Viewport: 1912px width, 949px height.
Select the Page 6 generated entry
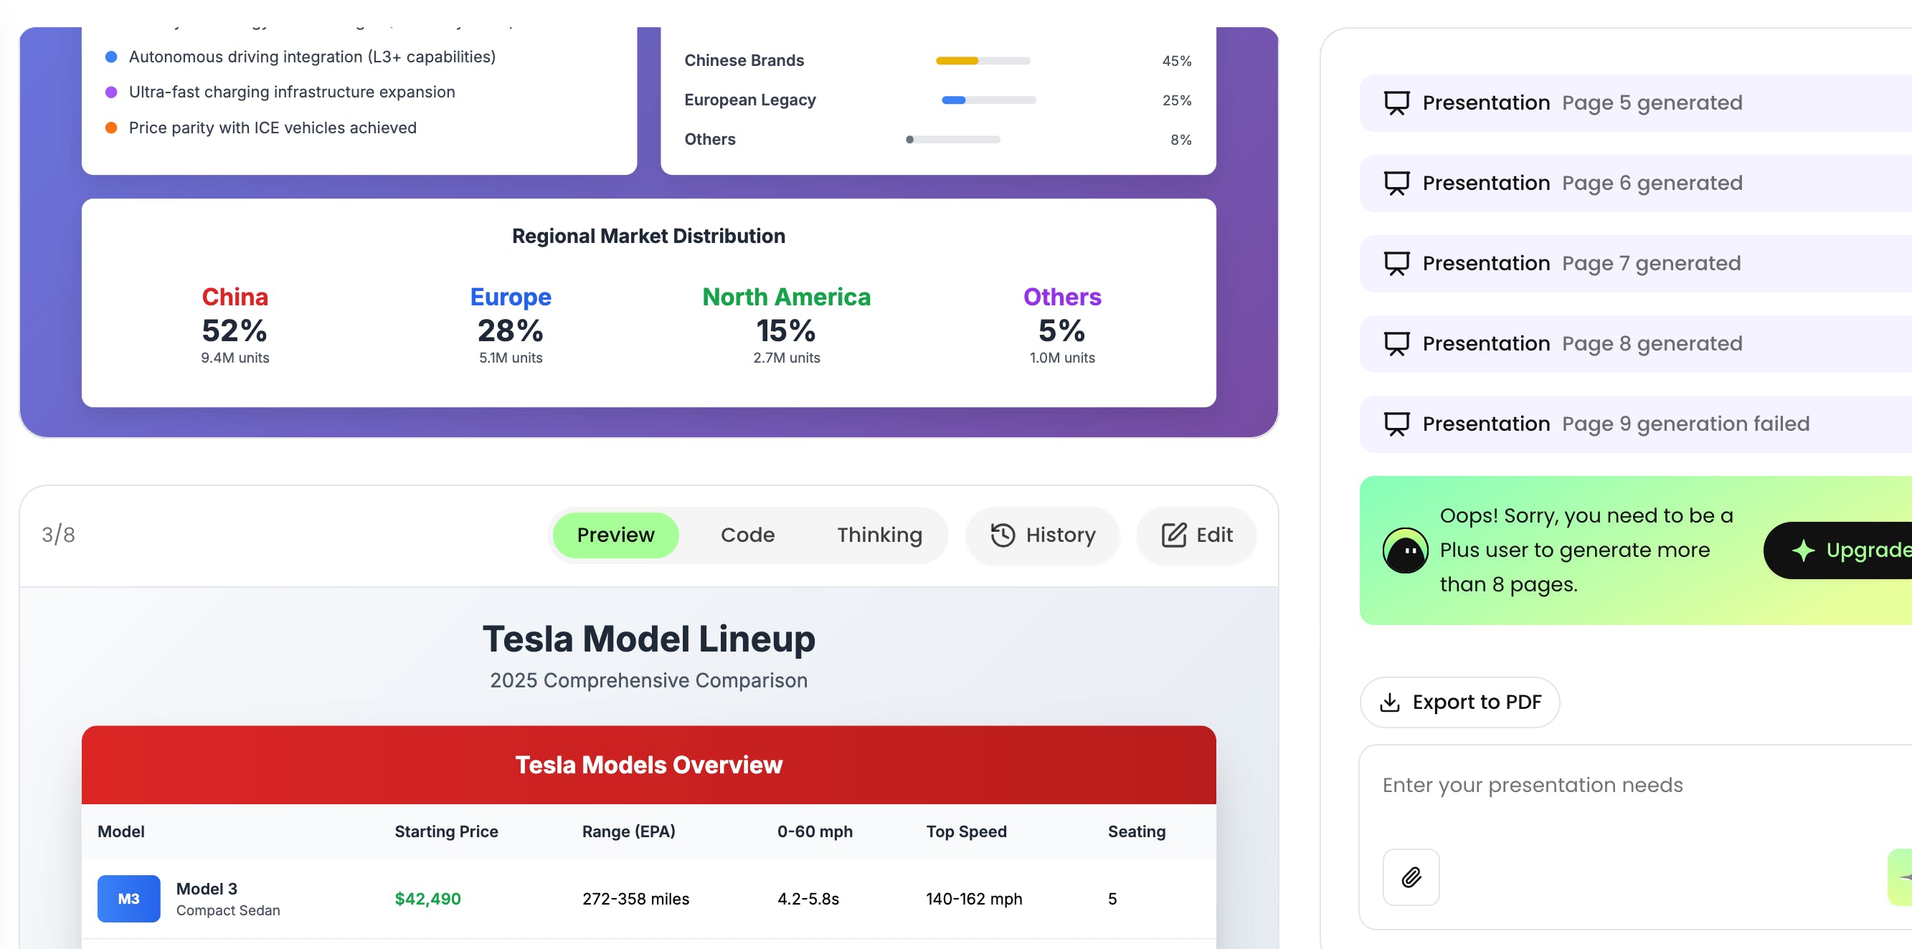tap(1635, 183)
